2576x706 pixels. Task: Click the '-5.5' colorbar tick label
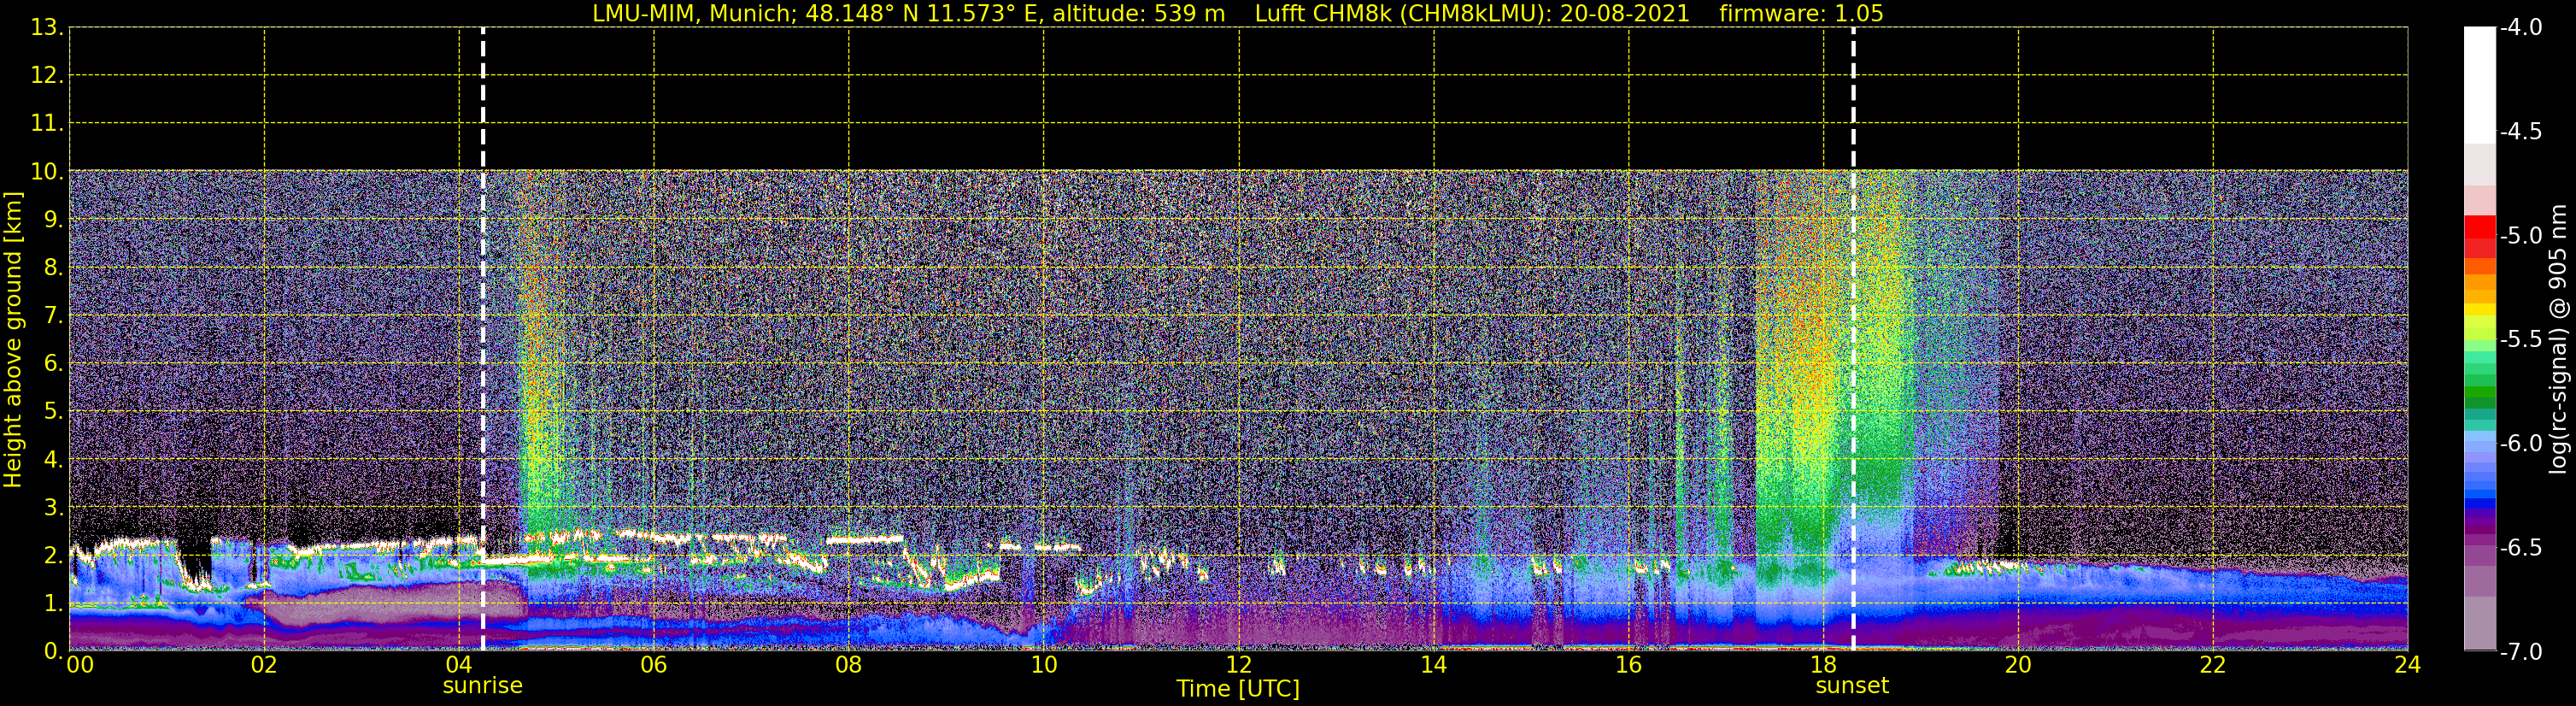[x=2520, y=340]
